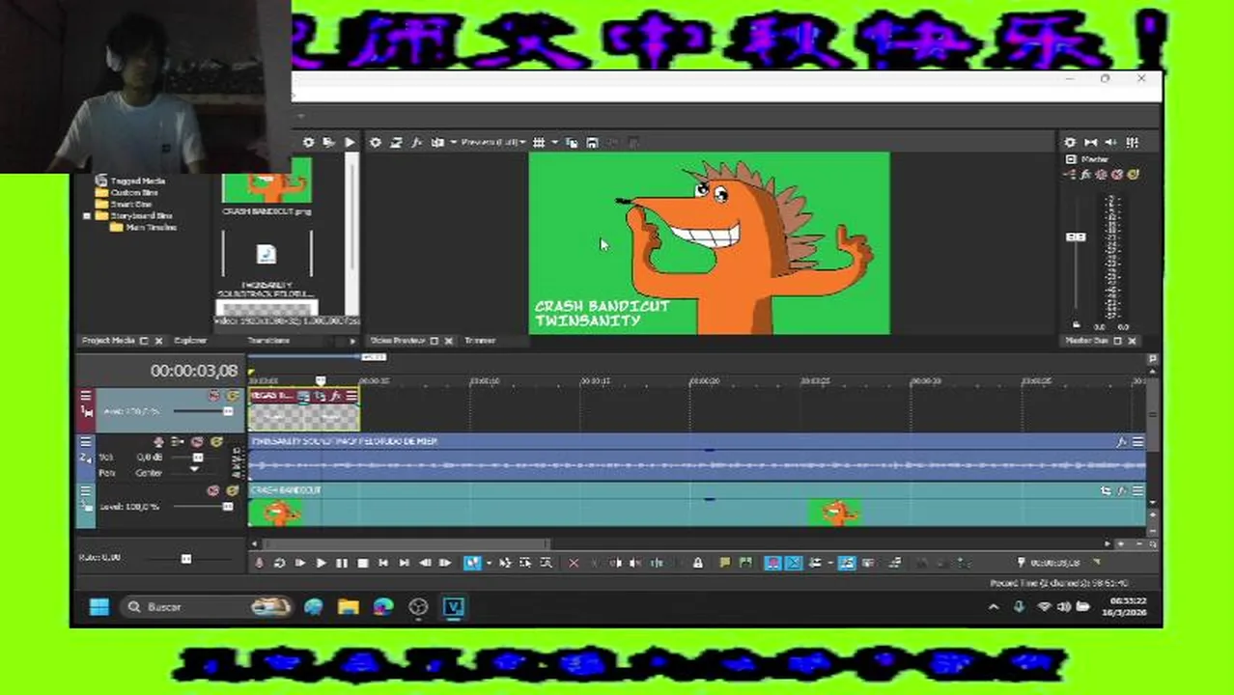Image resolution: width=1234 pixels, height=695 pixels.
Task: Solo video track 3
Action: tap(233, 490)
